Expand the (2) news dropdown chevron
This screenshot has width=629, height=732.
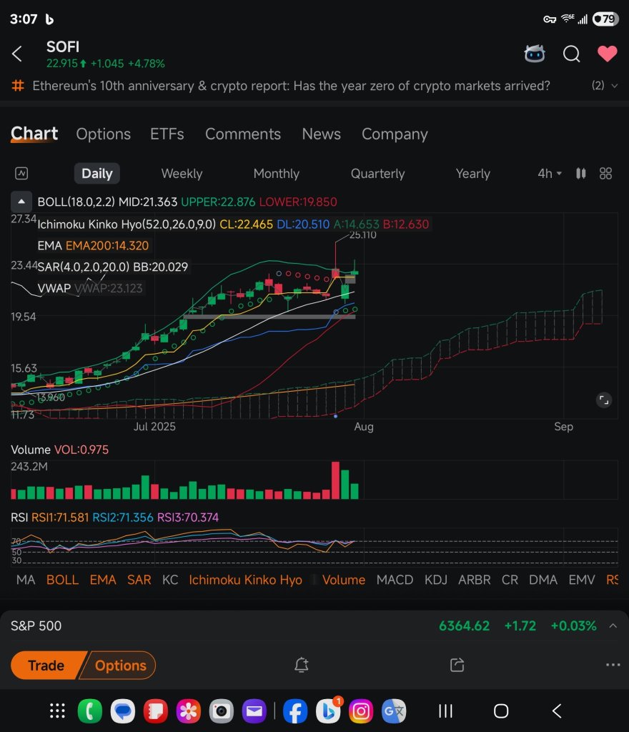(x=615, y=86)
